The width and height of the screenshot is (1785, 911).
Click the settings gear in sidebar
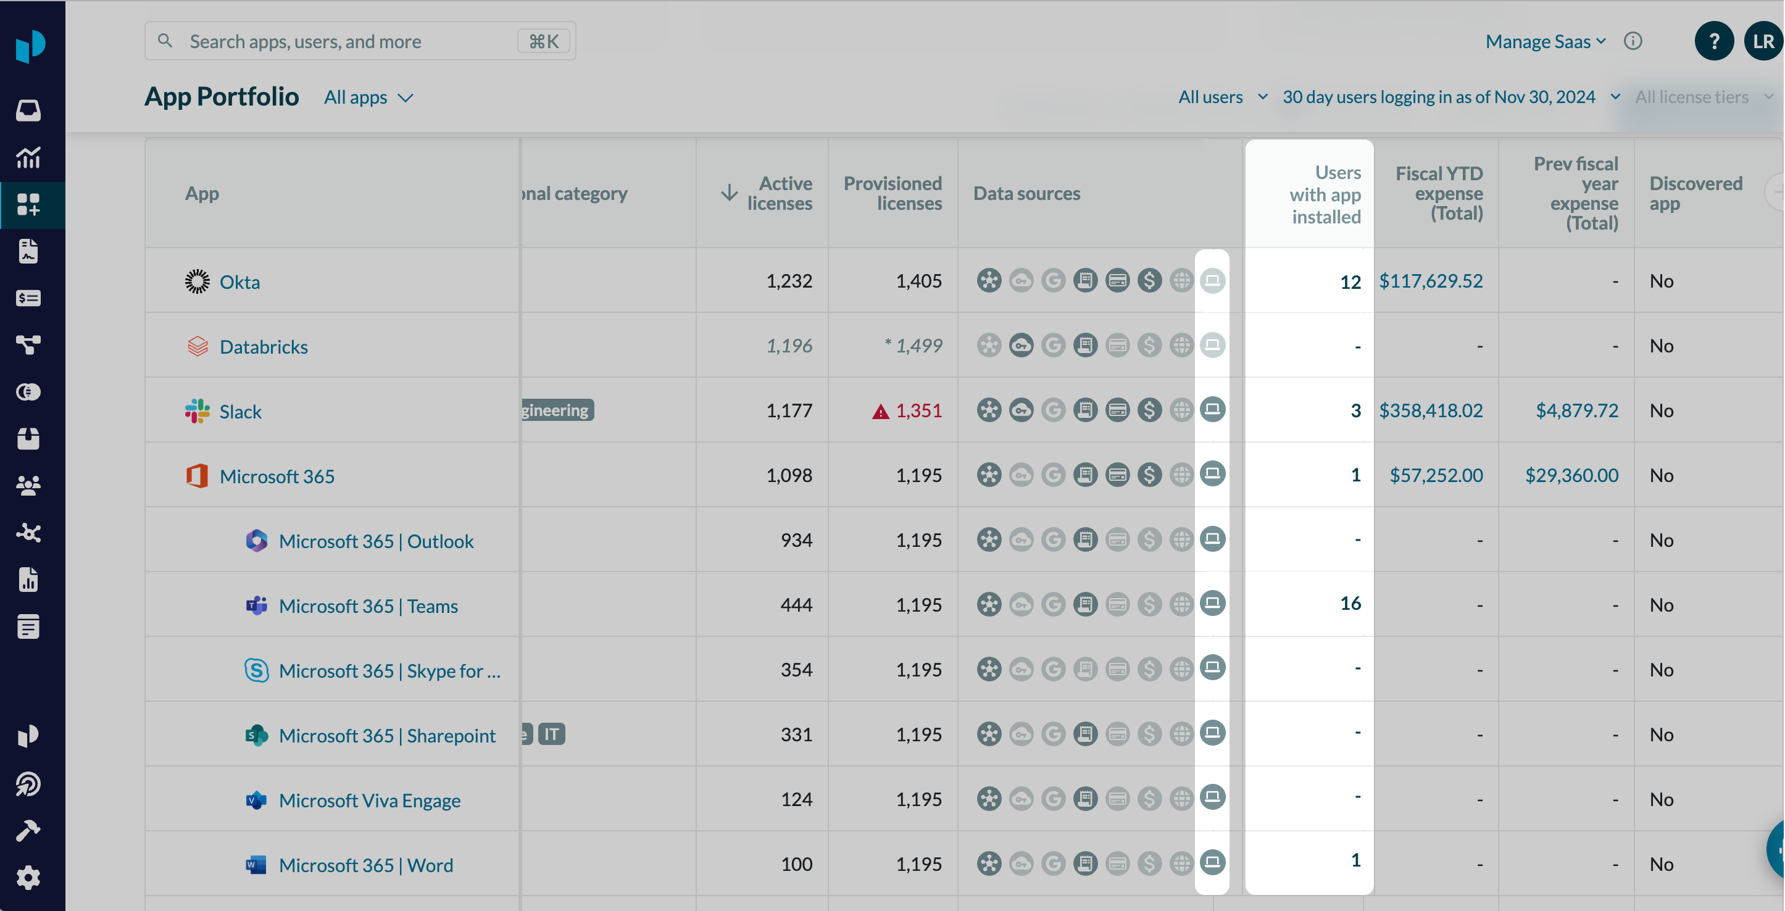[28, 877]
